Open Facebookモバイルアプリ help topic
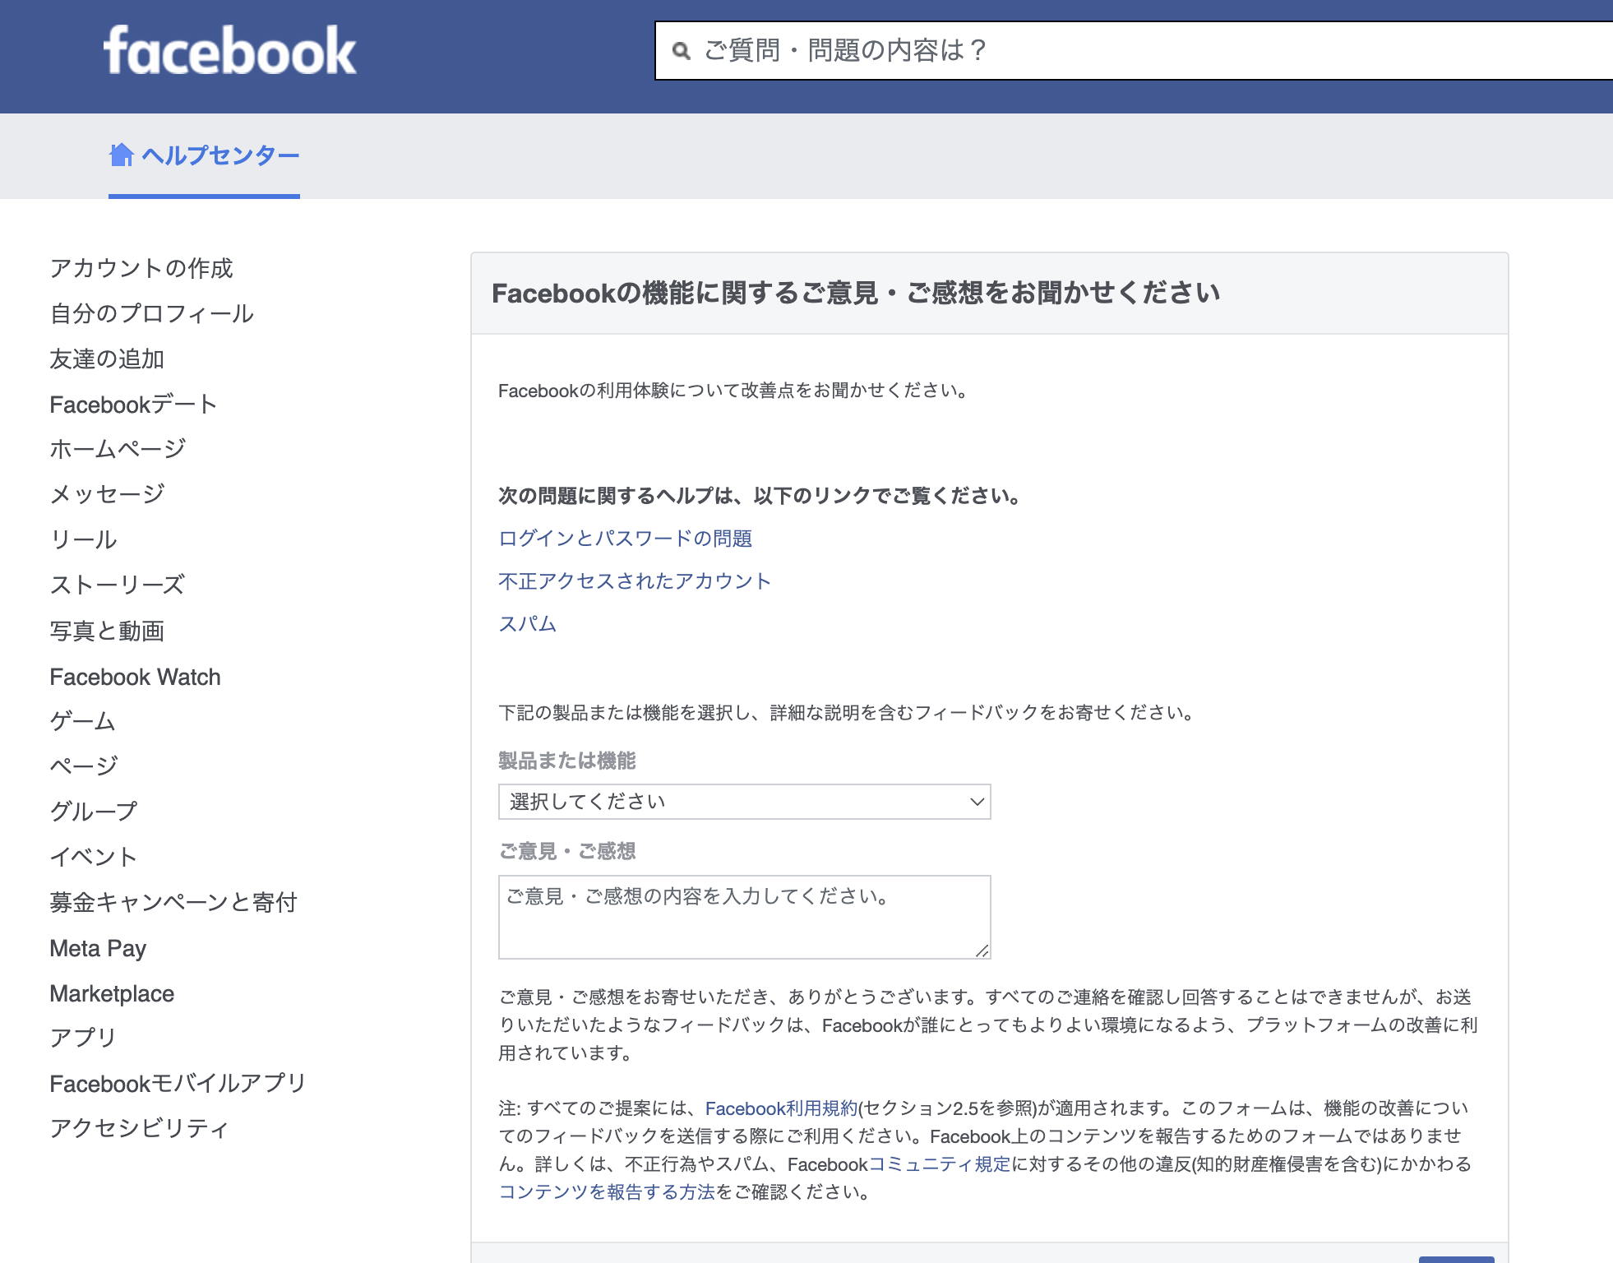Screen dimensions: 1613x1263 (178, 1084)
